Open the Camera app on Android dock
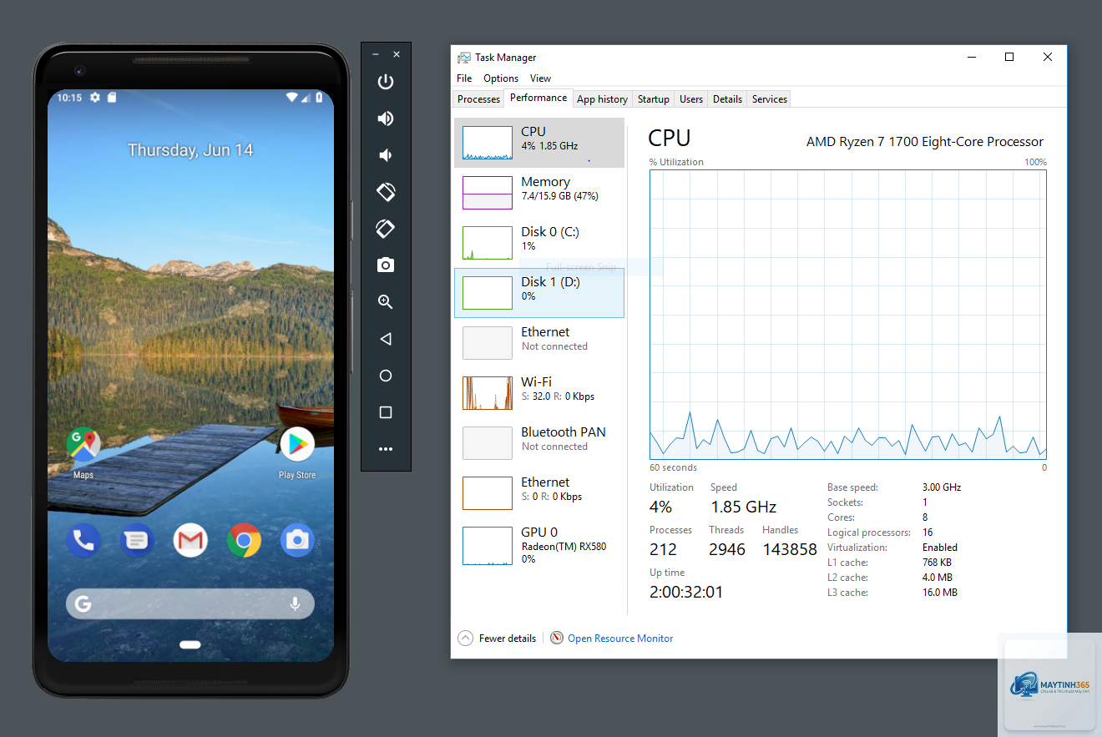The height and width of the screenshot is (737, 1102). [297, 542]
